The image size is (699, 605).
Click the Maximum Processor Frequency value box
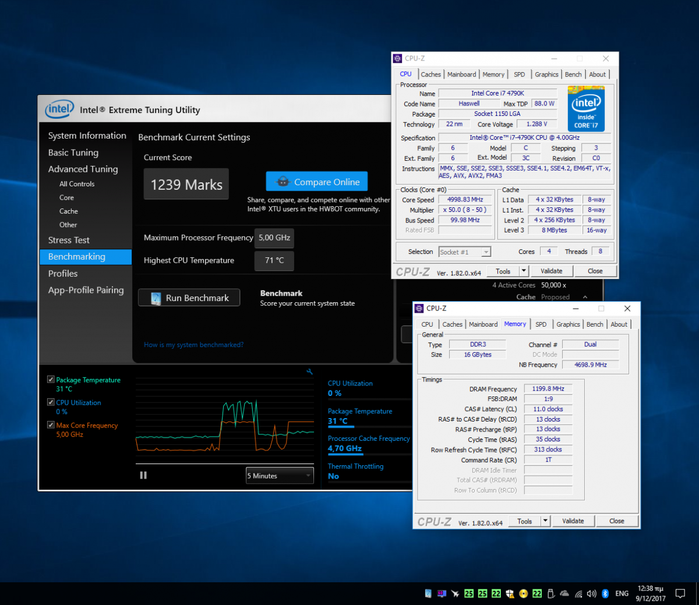[x=274, y=238]
